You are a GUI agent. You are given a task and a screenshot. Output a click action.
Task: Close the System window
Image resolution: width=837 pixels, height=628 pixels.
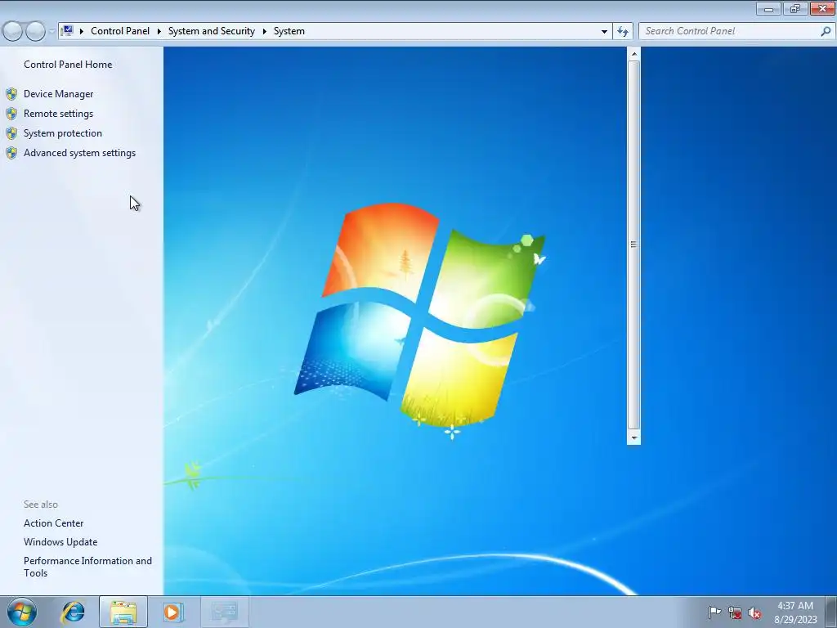[822, 9]
